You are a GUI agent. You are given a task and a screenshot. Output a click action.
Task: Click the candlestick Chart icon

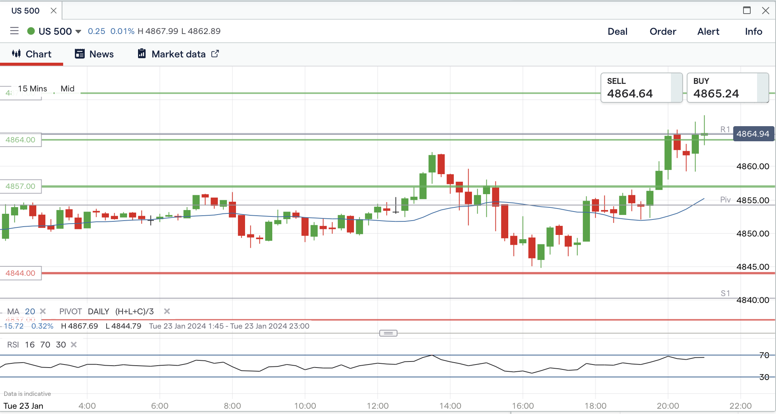16,54
